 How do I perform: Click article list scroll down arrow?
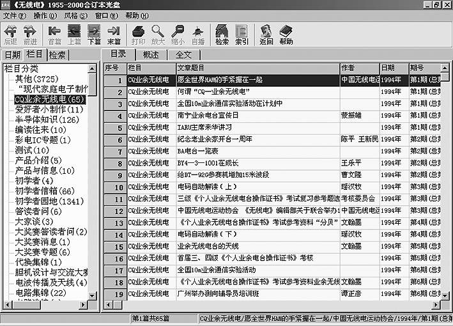click(445, 296)
